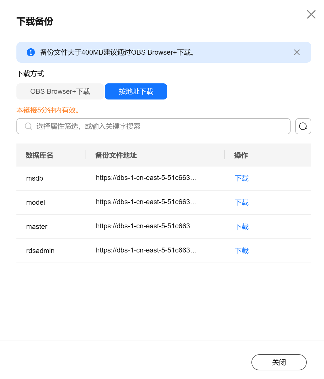Switch to OBS Browser+下载 method
This screenshot has height=379, width=324.
(60, 91)
